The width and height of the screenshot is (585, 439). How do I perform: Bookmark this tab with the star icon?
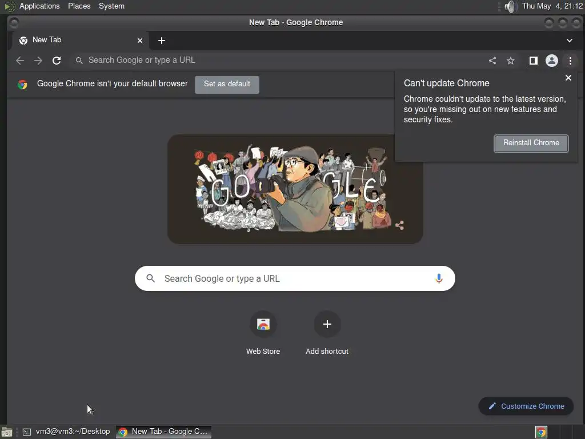coord(511,61)
